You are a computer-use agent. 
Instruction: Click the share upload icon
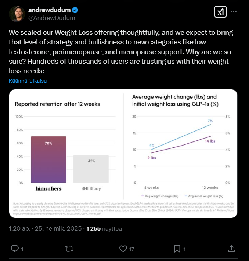click(x=231, y=249)
